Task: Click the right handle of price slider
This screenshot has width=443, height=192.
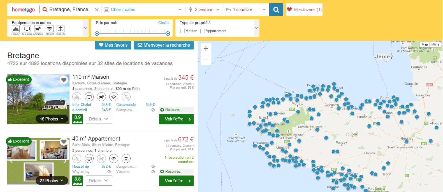Action: point(168,34)
